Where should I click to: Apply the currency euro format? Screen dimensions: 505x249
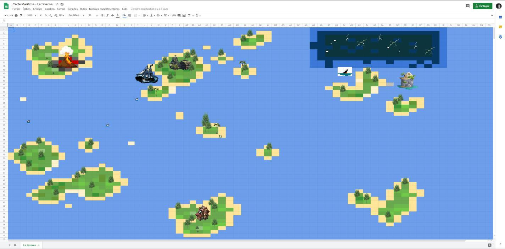pyautogui.click(x=40, y=15)
